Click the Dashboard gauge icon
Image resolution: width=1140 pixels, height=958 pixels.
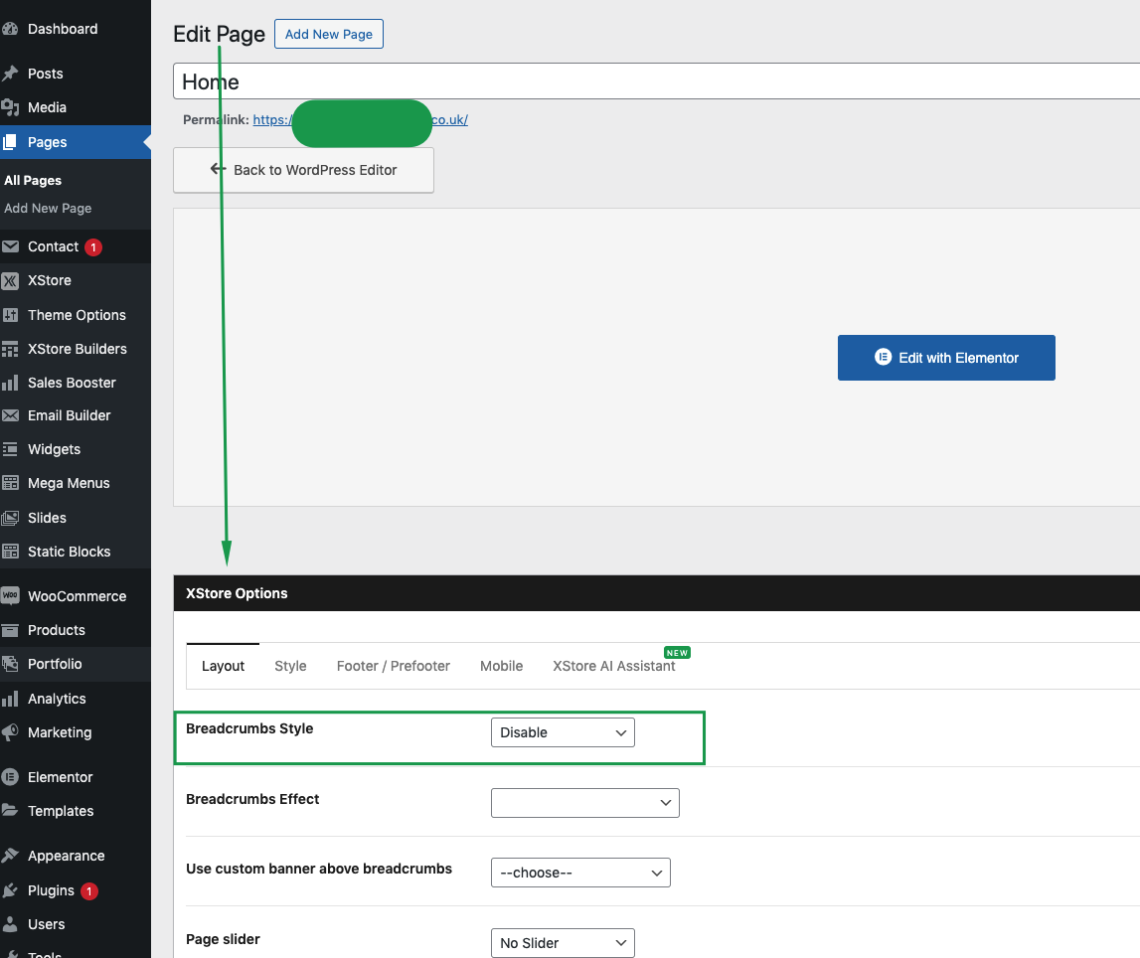pyautogui.click(x=10, y=29)
